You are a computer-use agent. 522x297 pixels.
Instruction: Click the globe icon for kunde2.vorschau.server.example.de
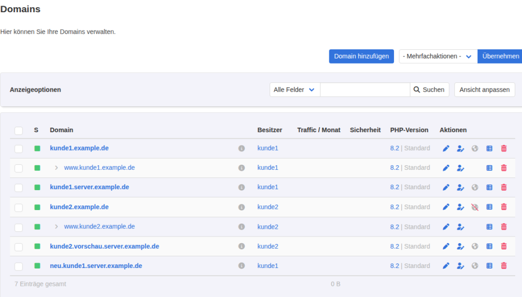[475, 246]
